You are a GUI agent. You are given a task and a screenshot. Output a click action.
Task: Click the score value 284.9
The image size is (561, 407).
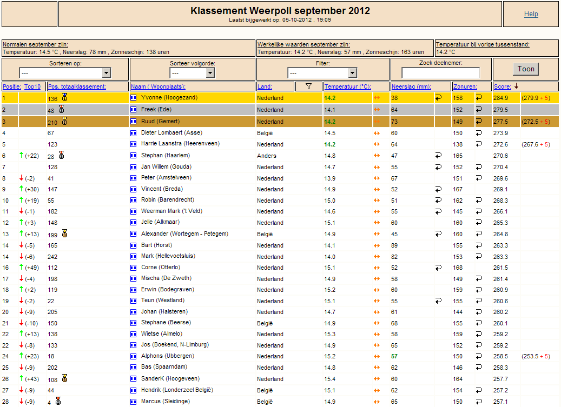click(x=500, y=98)
